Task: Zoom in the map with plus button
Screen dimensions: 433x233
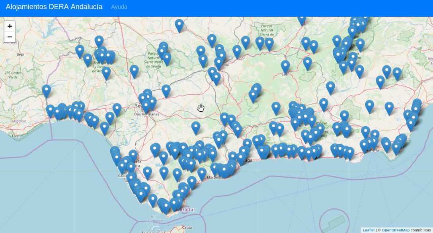Action: coord(10,26)
